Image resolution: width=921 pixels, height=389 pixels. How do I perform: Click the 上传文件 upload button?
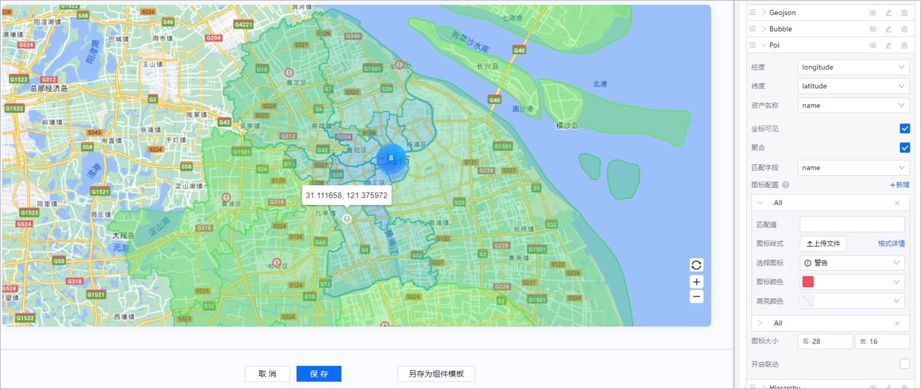823,244
